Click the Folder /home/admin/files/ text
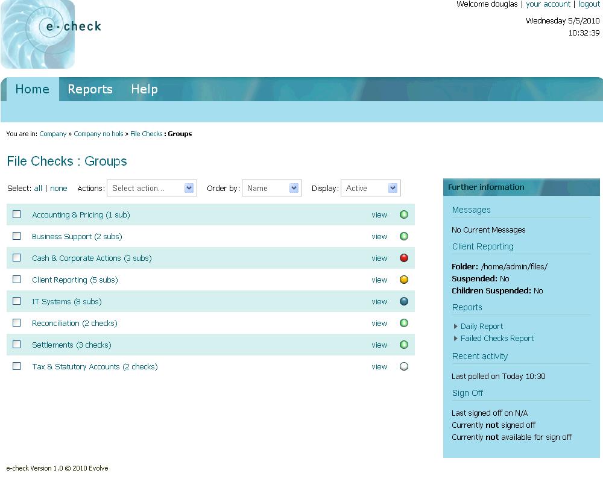Image resolution: width=603 pixels, height=482 pixels. pyautogui.click(x=499, y=266)
